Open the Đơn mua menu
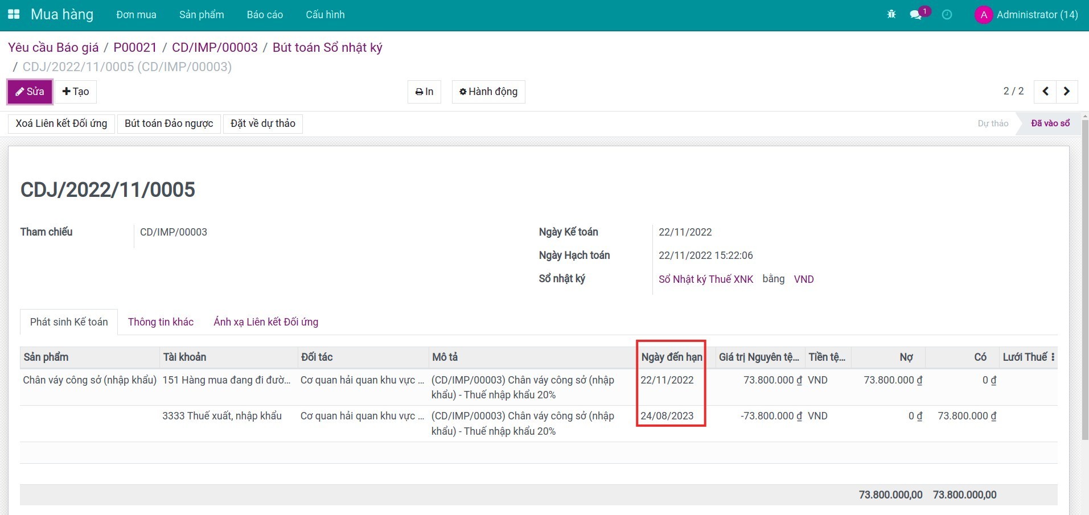The width and height of the screenshot is (1089, 515). tap(136, 15)
